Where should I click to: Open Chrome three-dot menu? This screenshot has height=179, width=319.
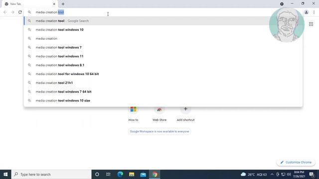pos(314,12)
